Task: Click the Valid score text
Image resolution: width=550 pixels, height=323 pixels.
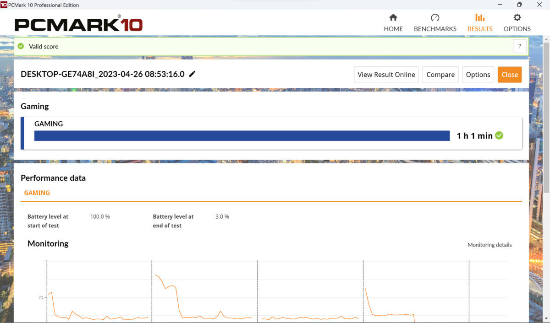Action: coord(44,46)
